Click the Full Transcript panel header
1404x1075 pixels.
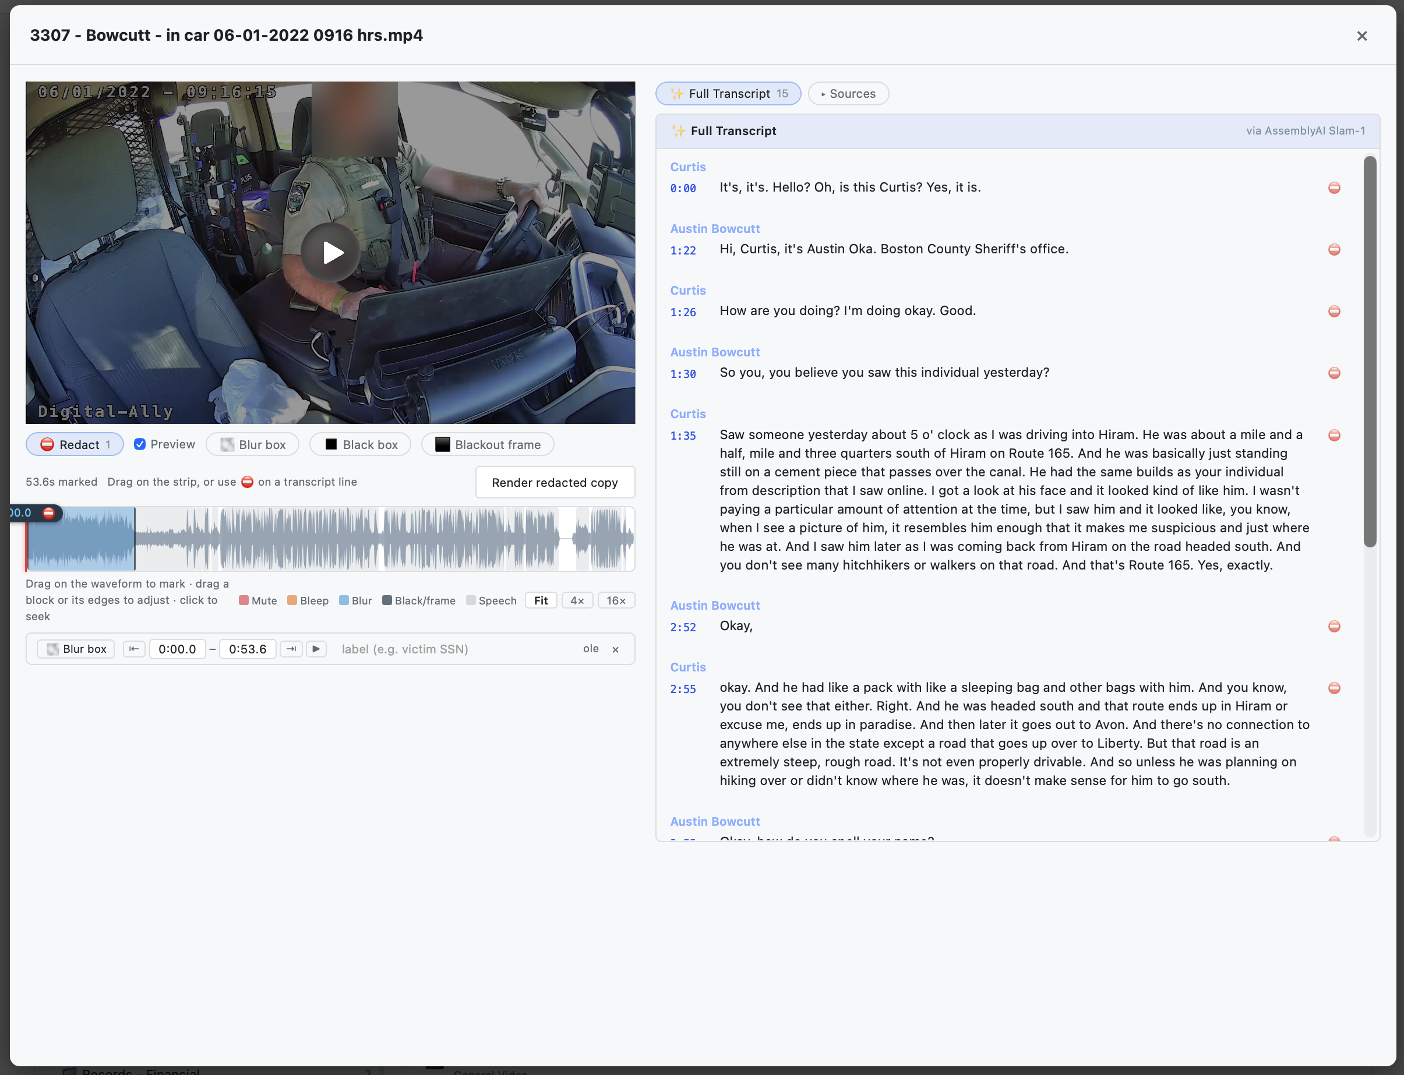1018,131
